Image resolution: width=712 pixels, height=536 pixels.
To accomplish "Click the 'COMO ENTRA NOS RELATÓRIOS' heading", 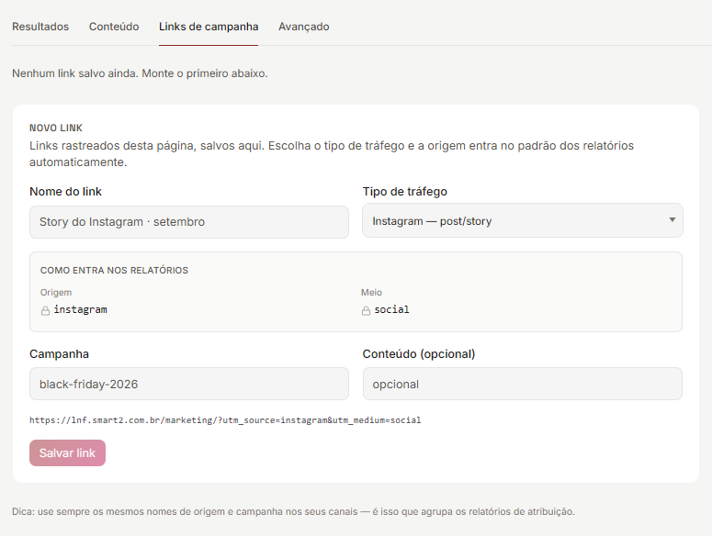I will [x=114, y=270].
